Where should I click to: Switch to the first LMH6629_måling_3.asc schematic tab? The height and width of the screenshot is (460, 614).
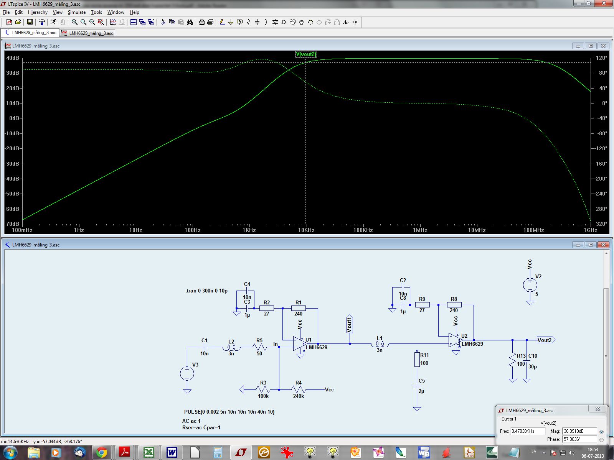[31, 33]
